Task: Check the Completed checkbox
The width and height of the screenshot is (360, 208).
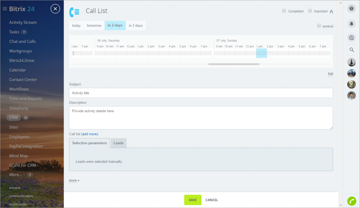Action: coord(284,11)
